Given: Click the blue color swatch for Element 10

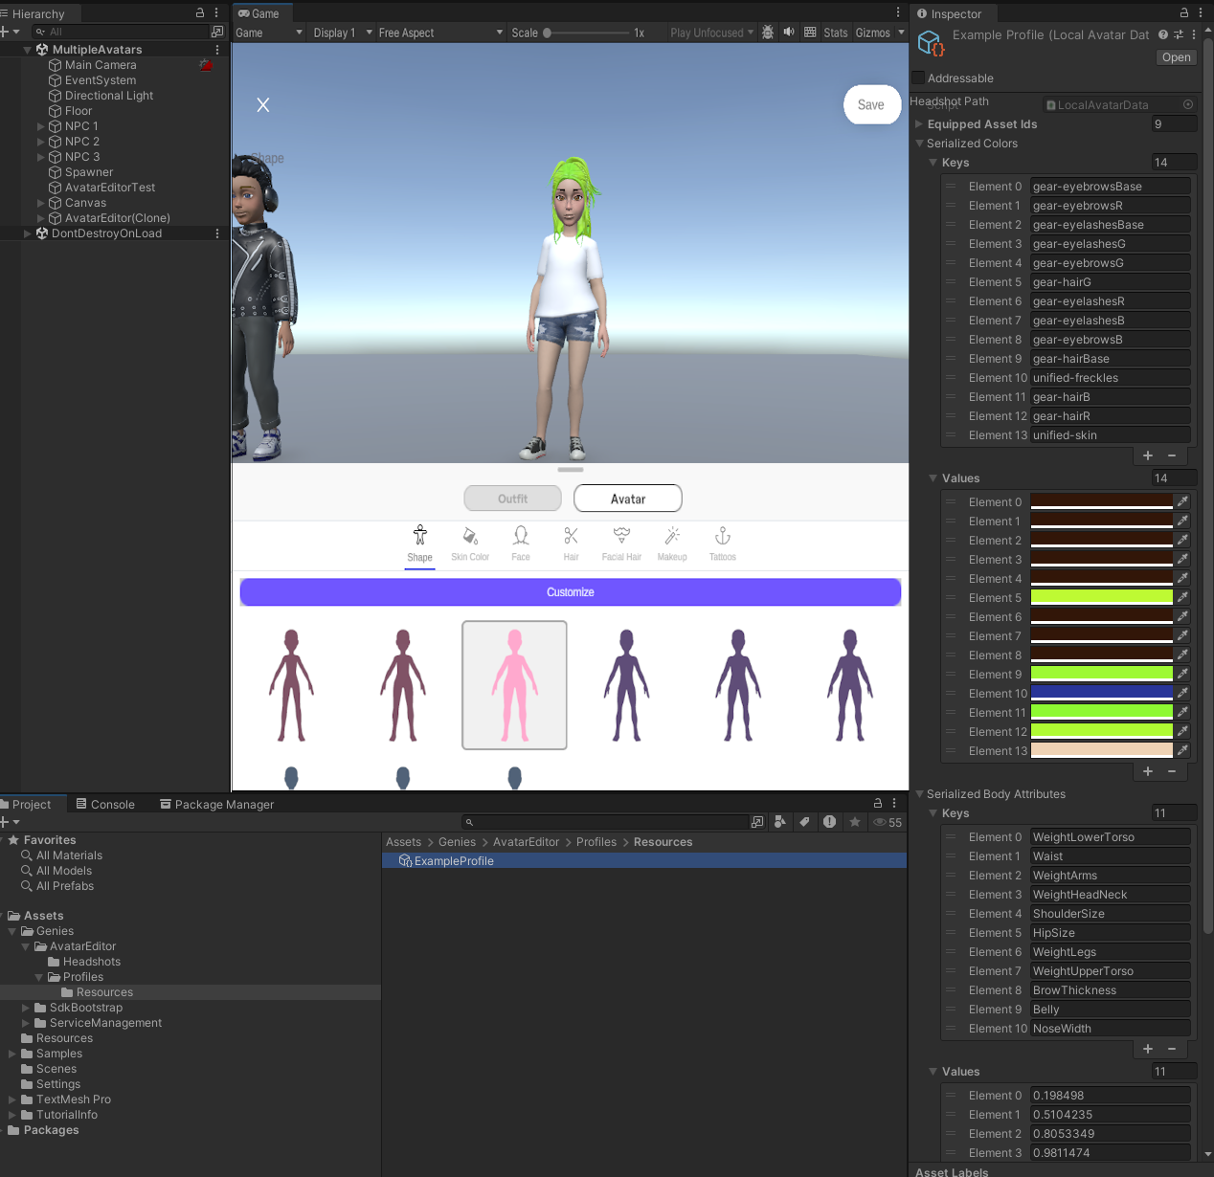Looking at the screenshot, I should (1101, 693).
